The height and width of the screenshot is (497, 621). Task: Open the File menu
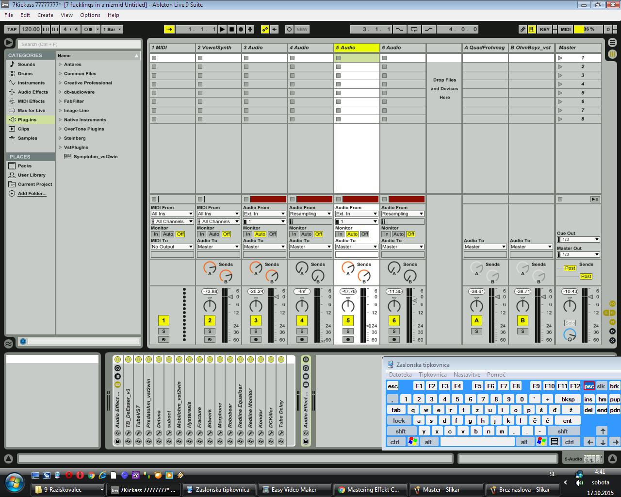9,15
